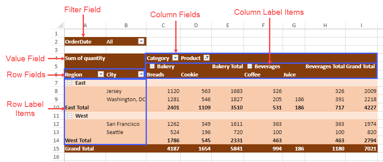Click the East Total row label
The image size is (383, 162).
(77, 107)
